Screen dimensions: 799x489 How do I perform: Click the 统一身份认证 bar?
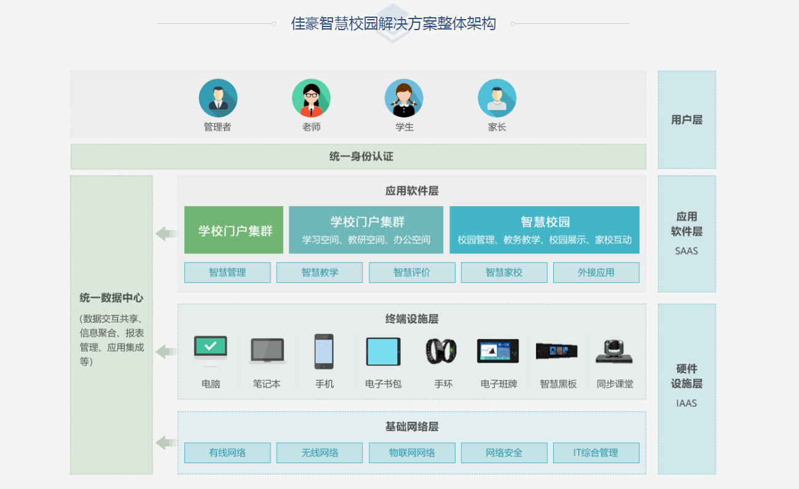(x=358, y=157)
